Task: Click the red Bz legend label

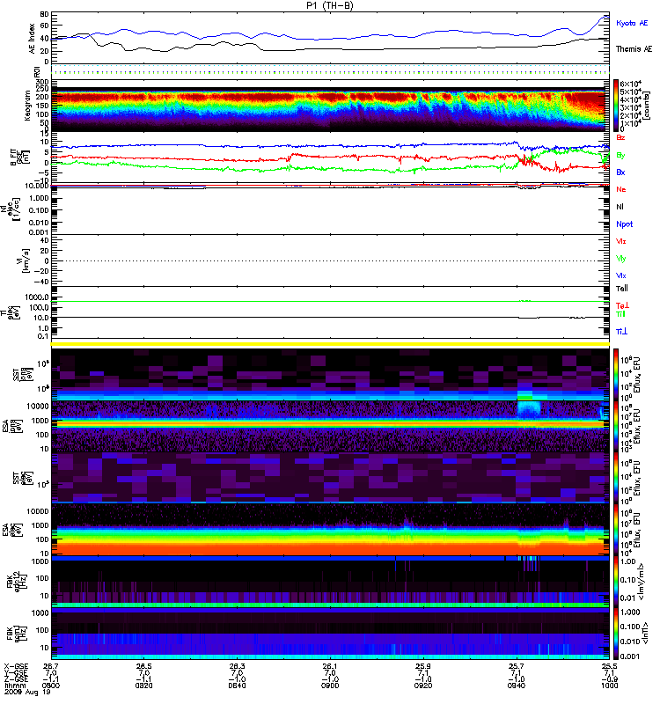Action: (620, 137)
